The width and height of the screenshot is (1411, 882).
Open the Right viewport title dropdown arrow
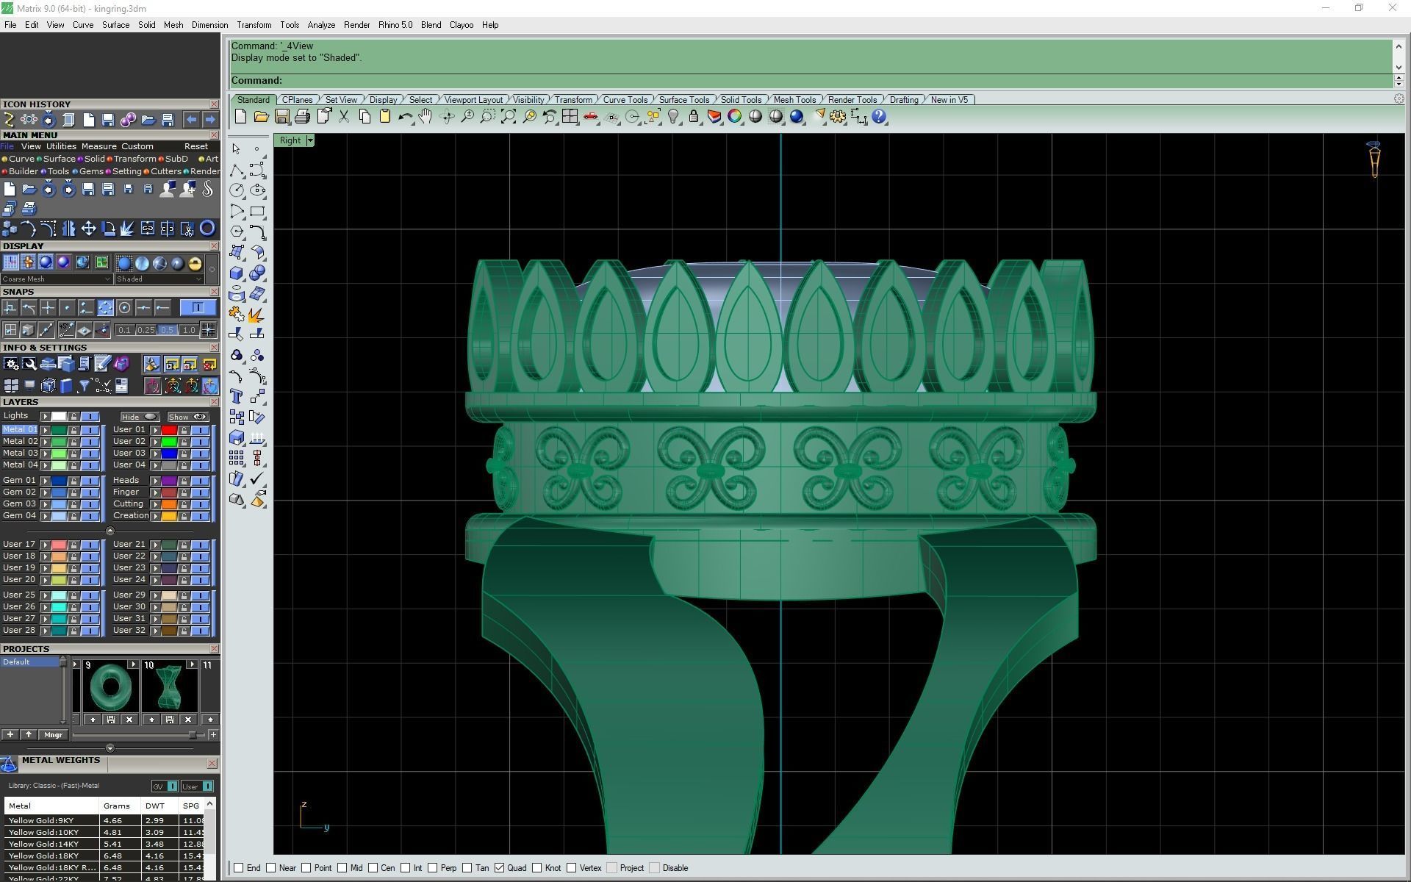click(x=310, y=140)
